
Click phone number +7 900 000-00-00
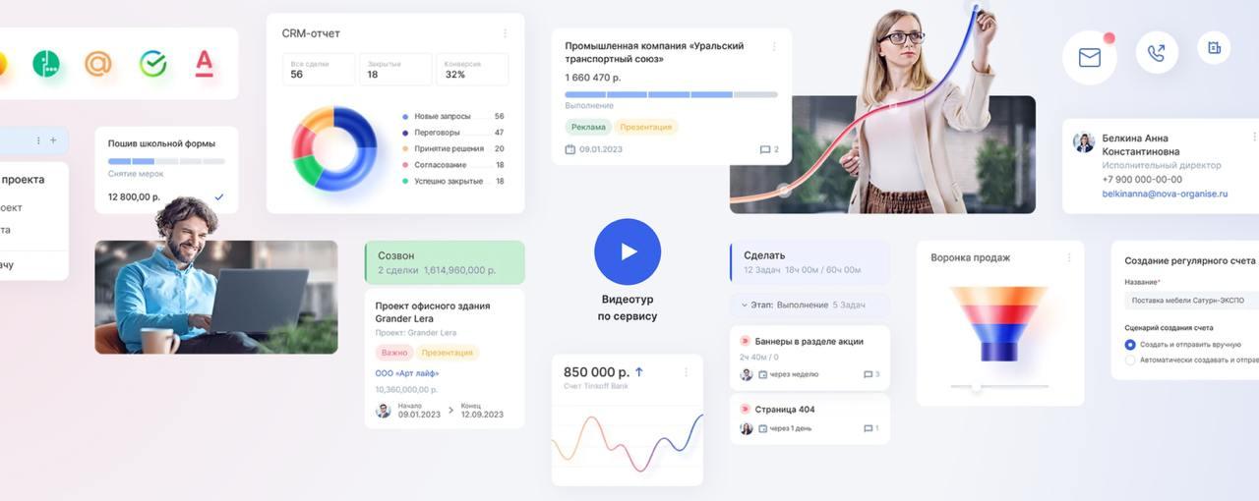1142,180
